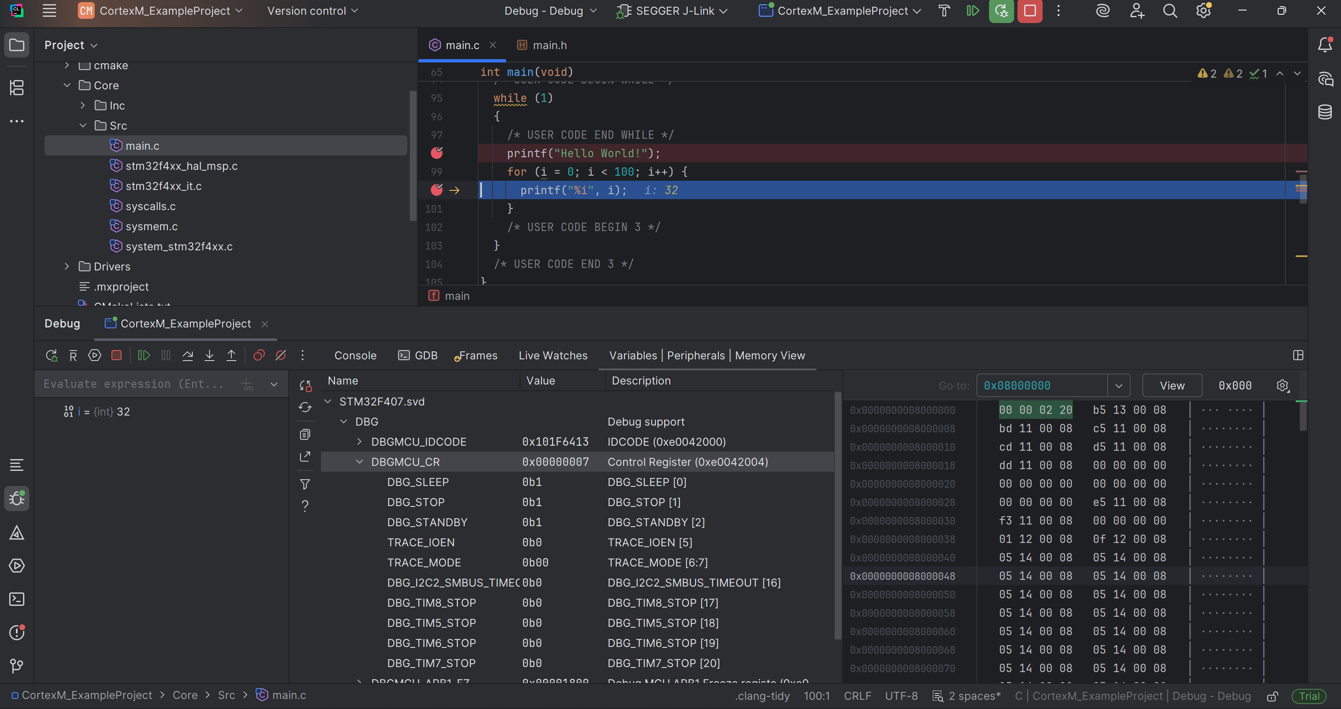Image resolution: width=1341 pixels, height=709 pixels.
Task: Toggle breakpoint at current execution line
Action: pos(437,190)
